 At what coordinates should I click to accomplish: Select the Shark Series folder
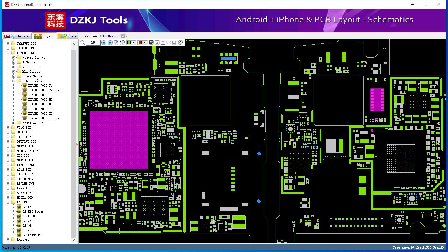click(33, 76)
